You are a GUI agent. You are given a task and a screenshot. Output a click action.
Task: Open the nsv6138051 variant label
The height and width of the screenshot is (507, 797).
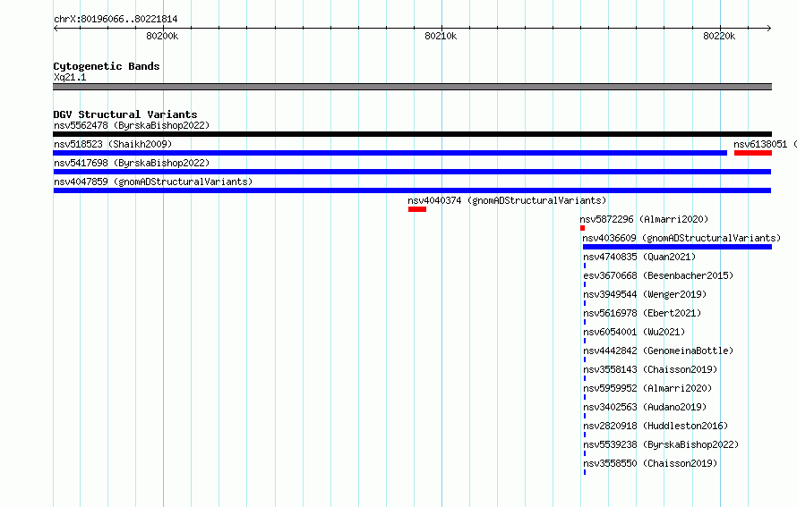[765, 144]
